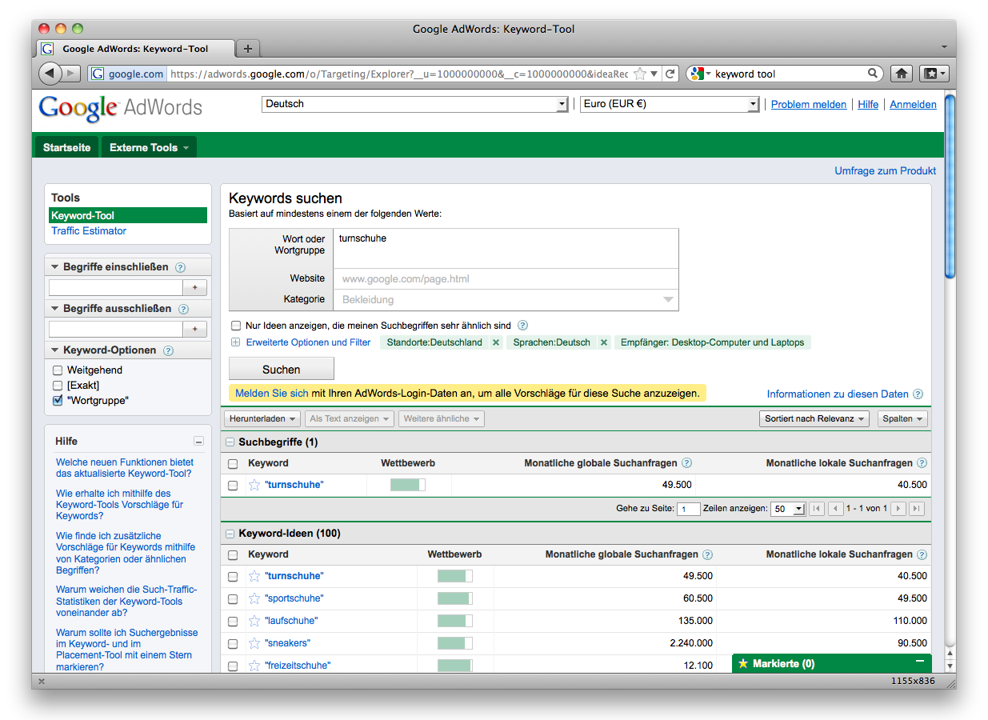Add the included term with plus button

194,287
